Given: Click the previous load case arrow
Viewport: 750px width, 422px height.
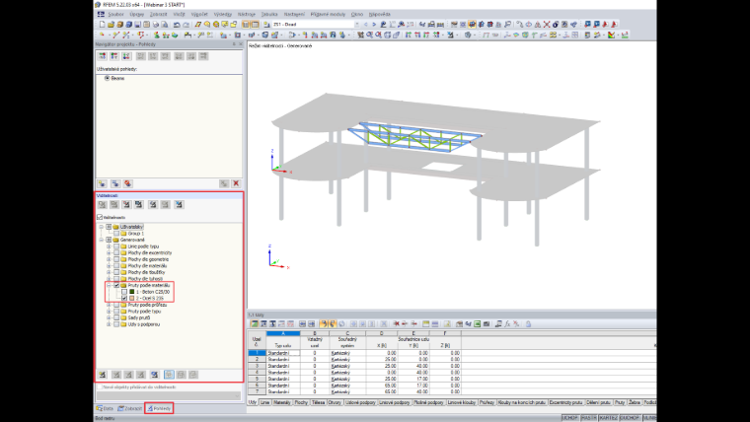Looking at the screenshot, I should coord(366,25).
